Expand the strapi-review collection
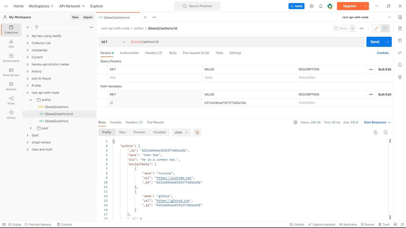 click(28, 142)
